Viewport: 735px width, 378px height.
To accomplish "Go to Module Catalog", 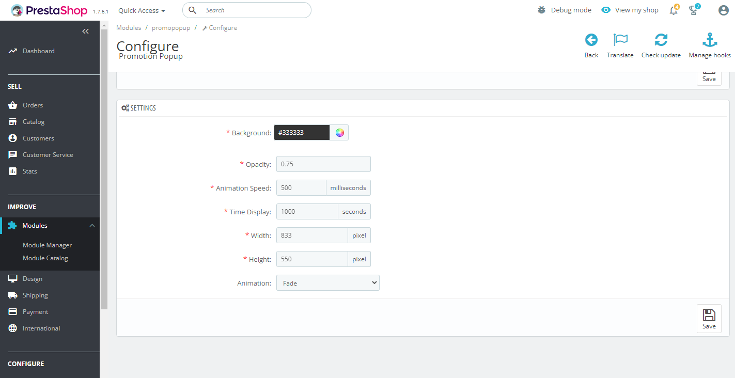I will point(45,258).
